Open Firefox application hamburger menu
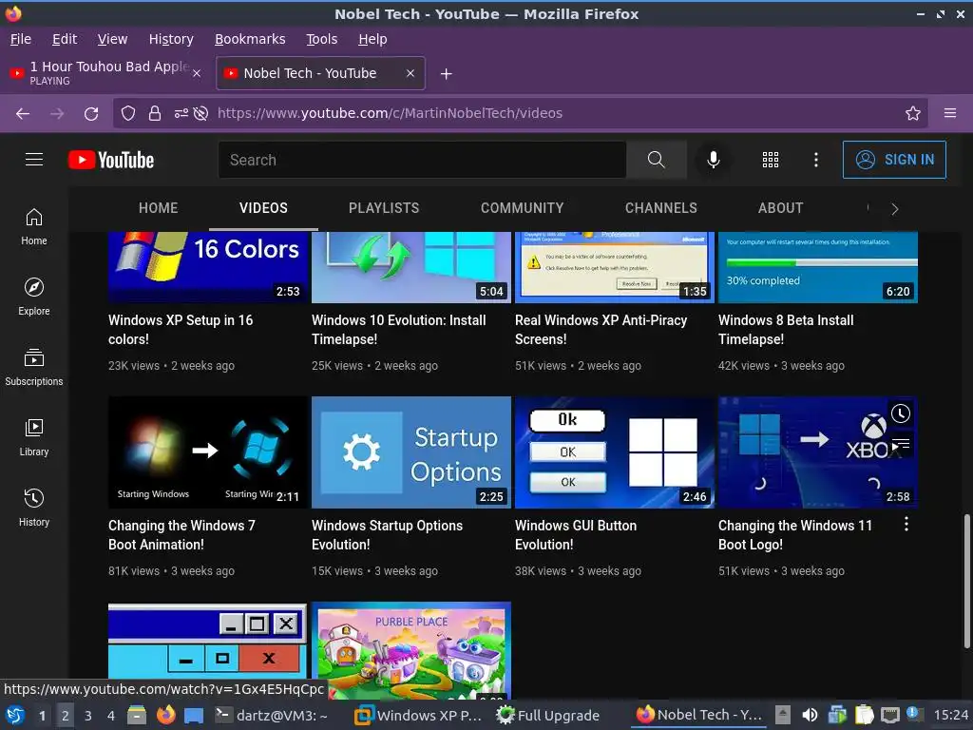 coord(949,113)
